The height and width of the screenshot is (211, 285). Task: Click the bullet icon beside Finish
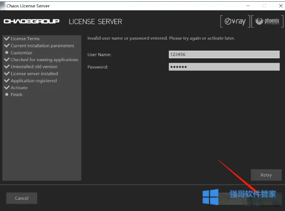click(x=7, y=94)
